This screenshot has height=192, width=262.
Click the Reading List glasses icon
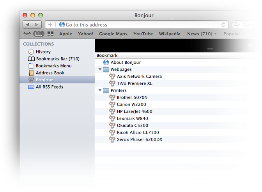click(27, 34)
